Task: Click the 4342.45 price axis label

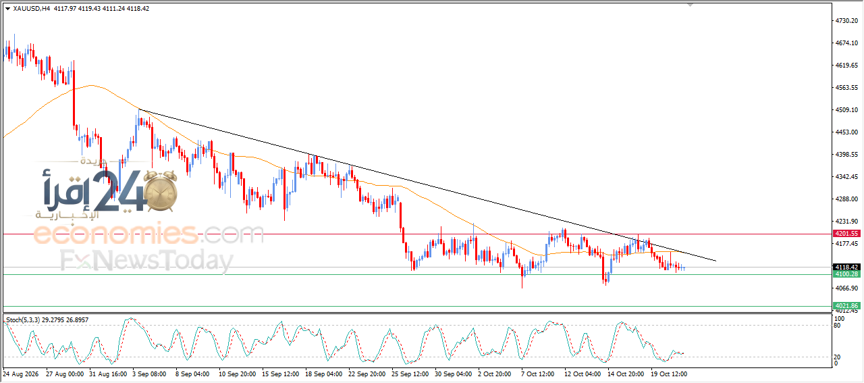Action: pyautogui.click(x=847, y=177)
